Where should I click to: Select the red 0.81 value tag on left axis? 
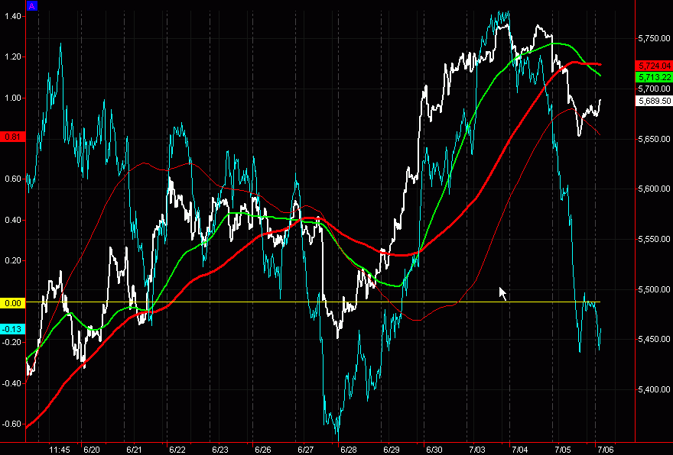13,137
